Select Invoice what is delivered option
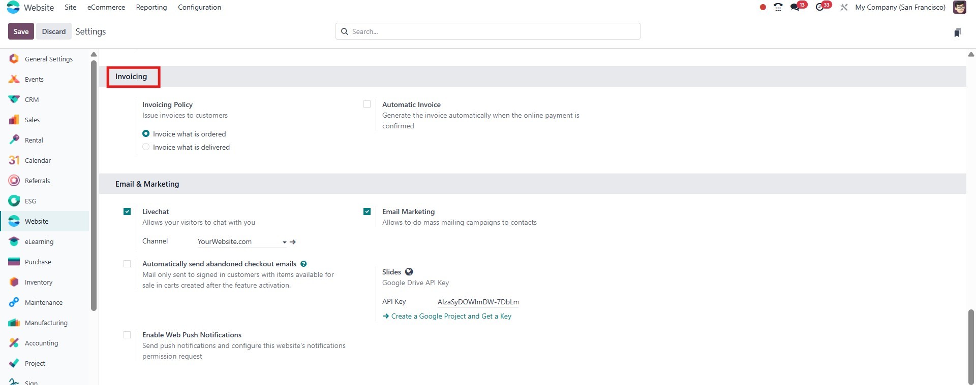Screen dimensions: 976x385 tap(146, 147)
